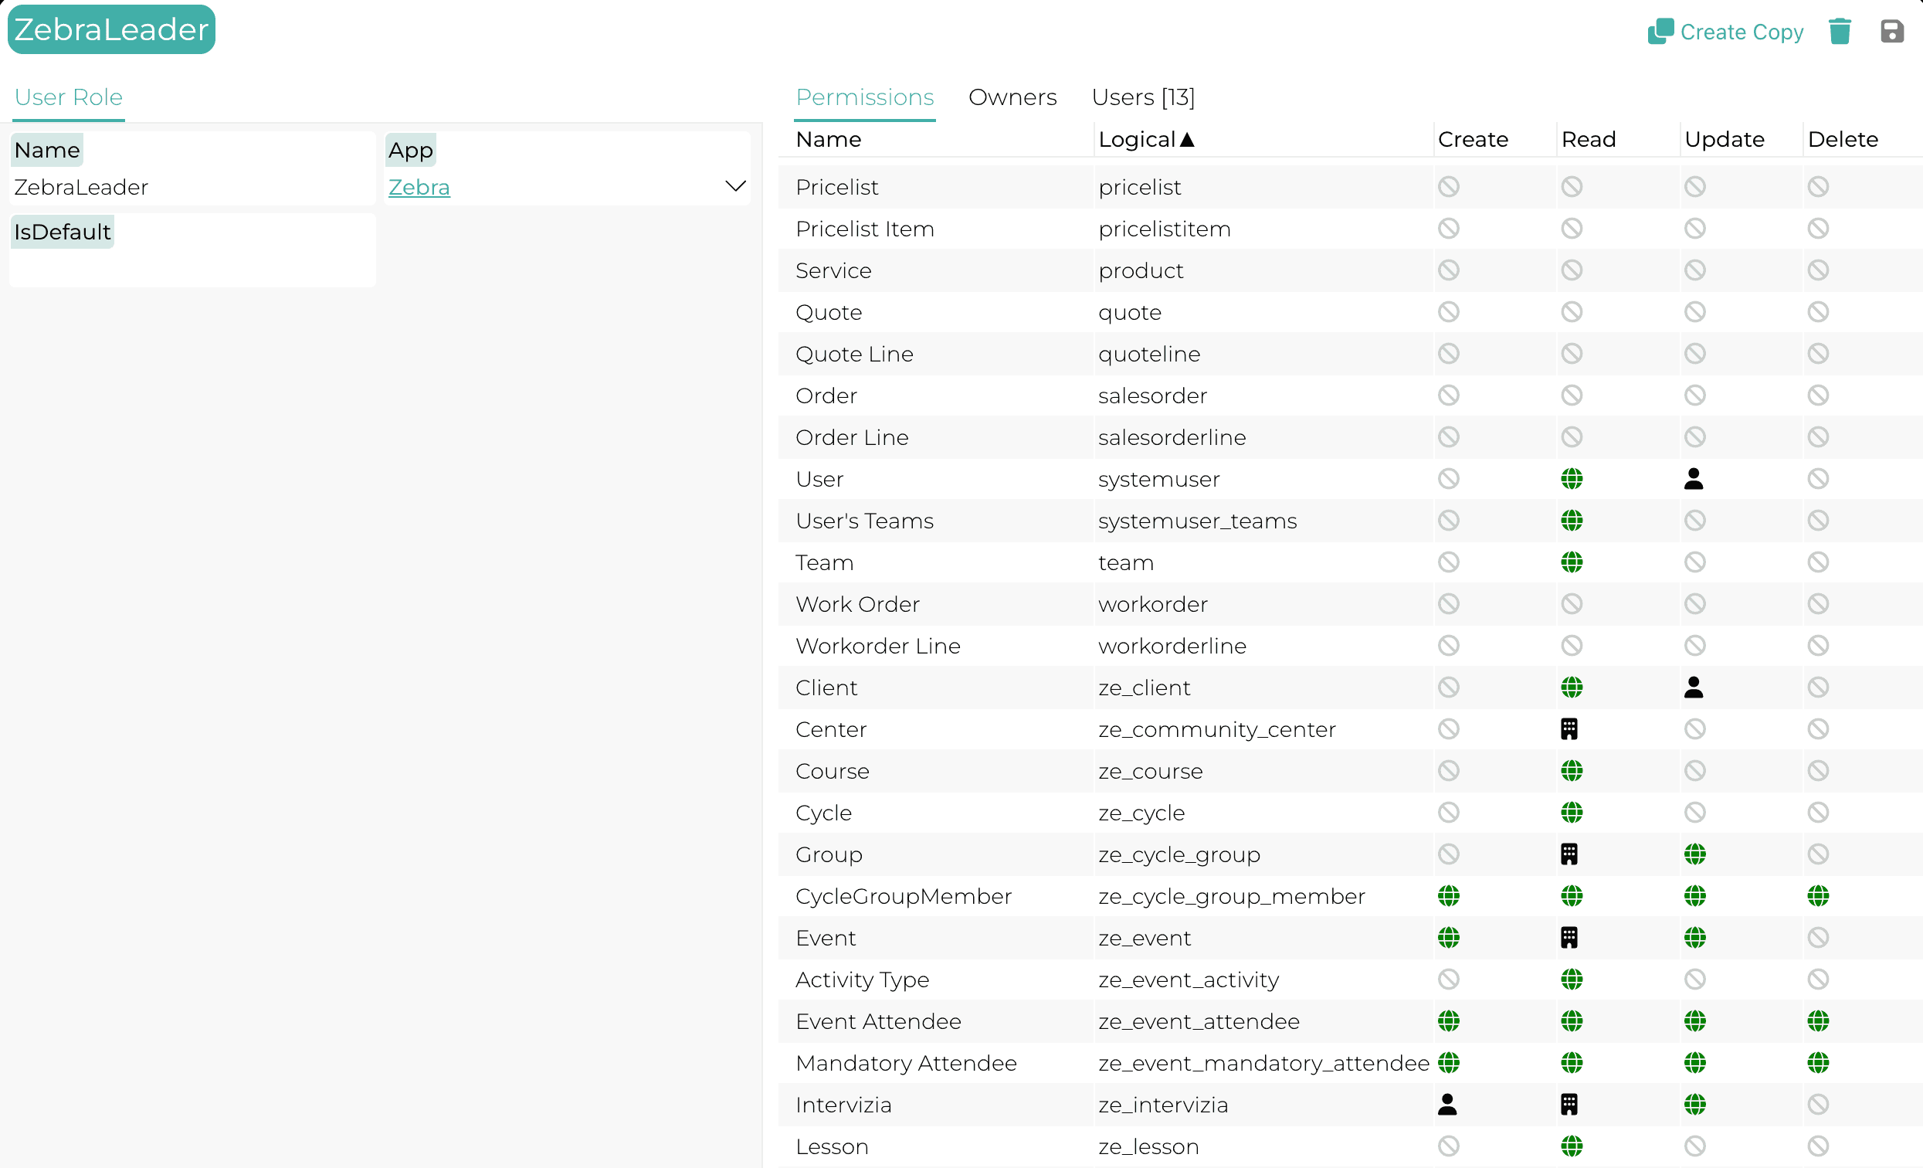Toggle Read permission for Work Order
Screen dimensions: 1923x1168
[x=1571, y=603]
